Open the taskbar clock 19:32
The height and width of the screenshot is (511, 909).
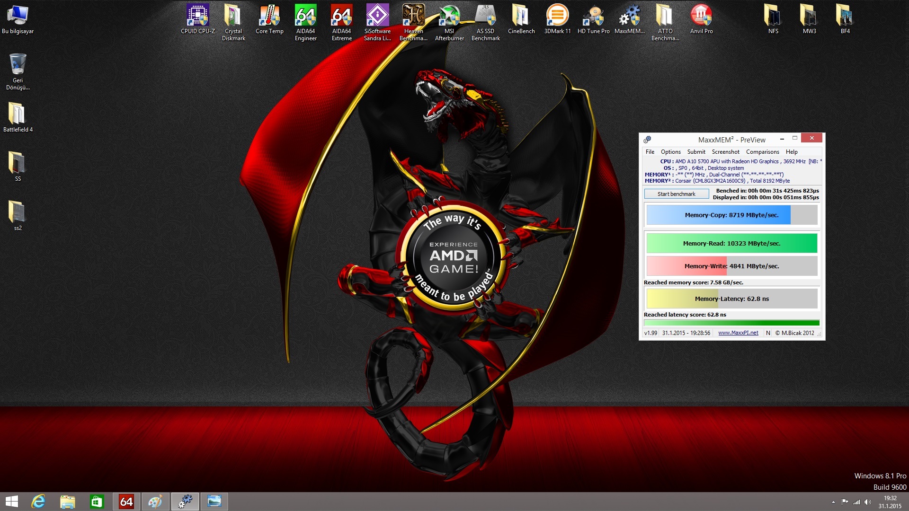[890, 502]
